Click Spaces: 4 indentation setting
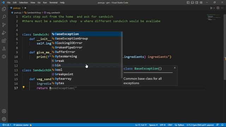The height and width of the screenshot is (127, 226). 153,125
